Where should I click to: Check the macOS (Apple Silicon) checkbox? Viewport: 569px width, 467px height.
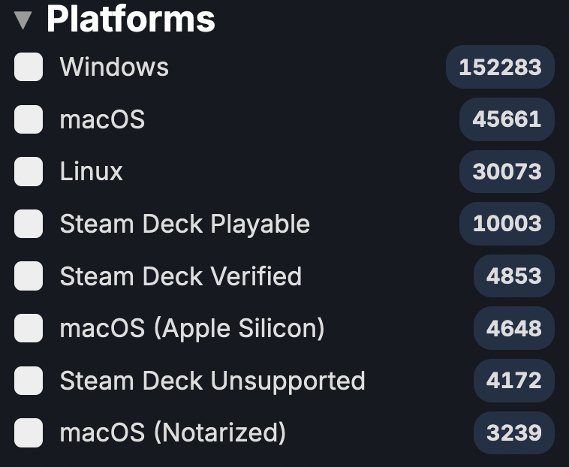[29, 328]
